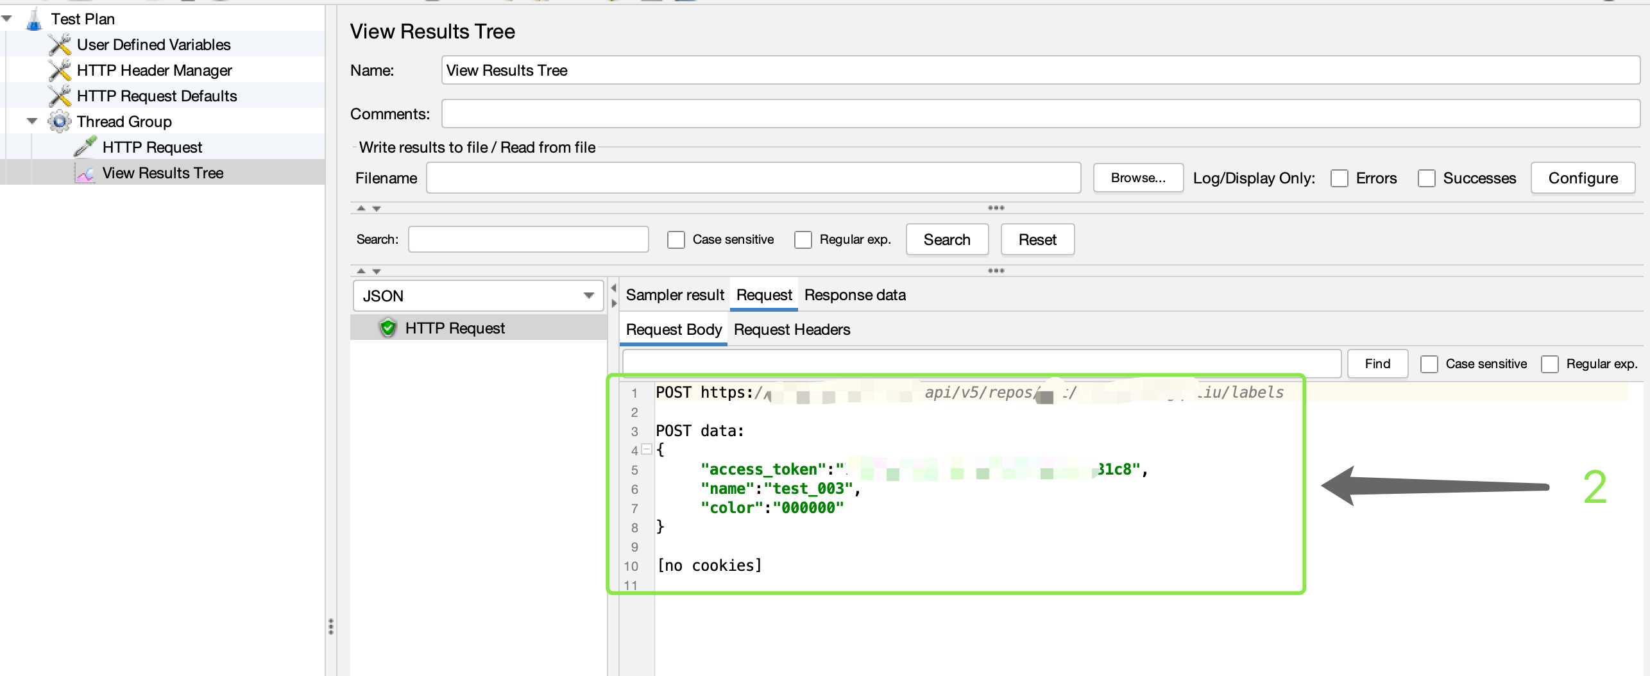
Task: Toggle Case sensitive for Find
Action: point(1429,364)
